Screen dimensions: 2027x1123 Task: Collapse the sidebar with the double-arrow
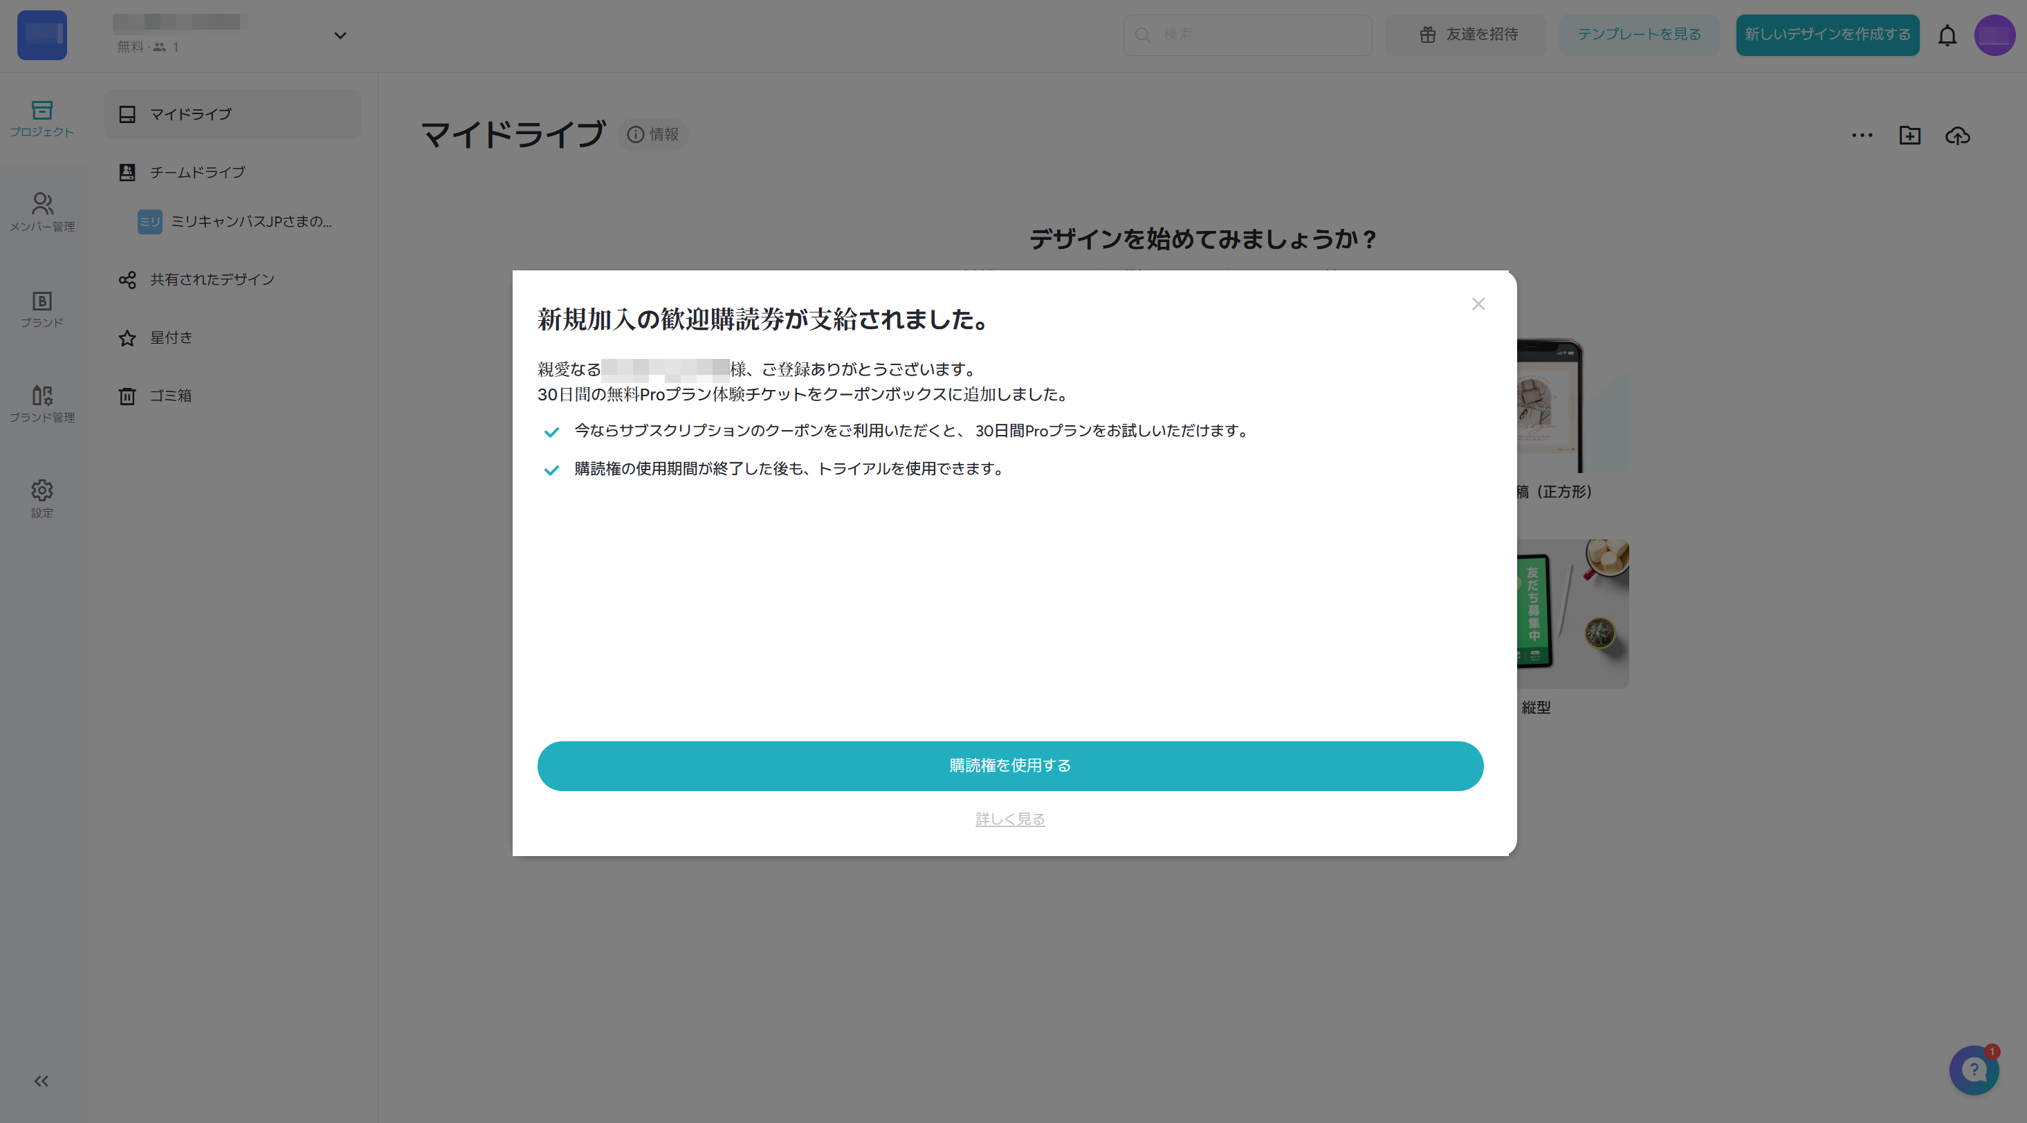click(42, 1081)
